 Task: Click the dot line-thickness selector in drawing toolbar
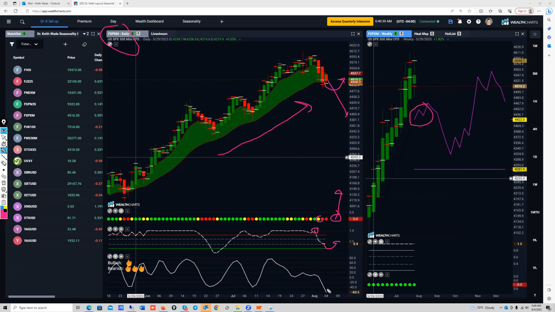(4, 170)
